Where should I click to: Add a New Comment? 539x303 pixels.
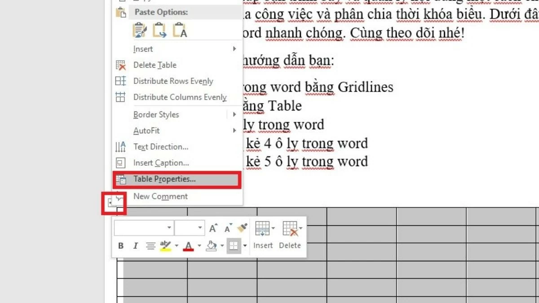click(160, 196)
